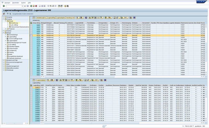The height and width of the screenshot is (128, 209).
Task: Open Lagerauftrag link 124873
Action: pyautogui.click(x=37, y=88)
